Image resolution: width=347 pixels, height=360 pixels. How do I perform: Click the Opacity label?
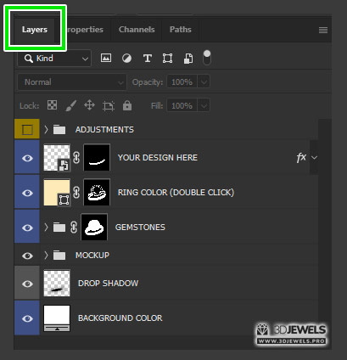click(148, 82)
